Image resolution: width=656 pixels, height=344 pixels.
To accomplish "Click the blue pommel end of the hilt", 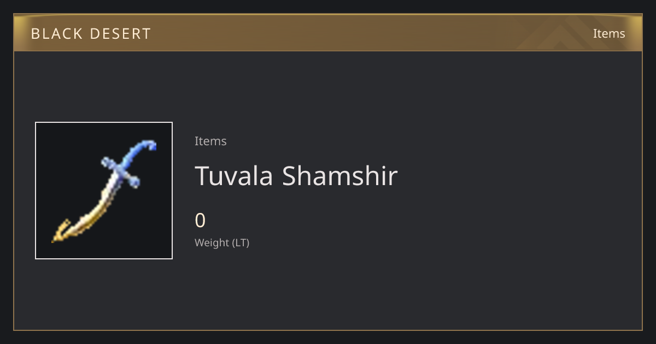I will pos(151,145).
